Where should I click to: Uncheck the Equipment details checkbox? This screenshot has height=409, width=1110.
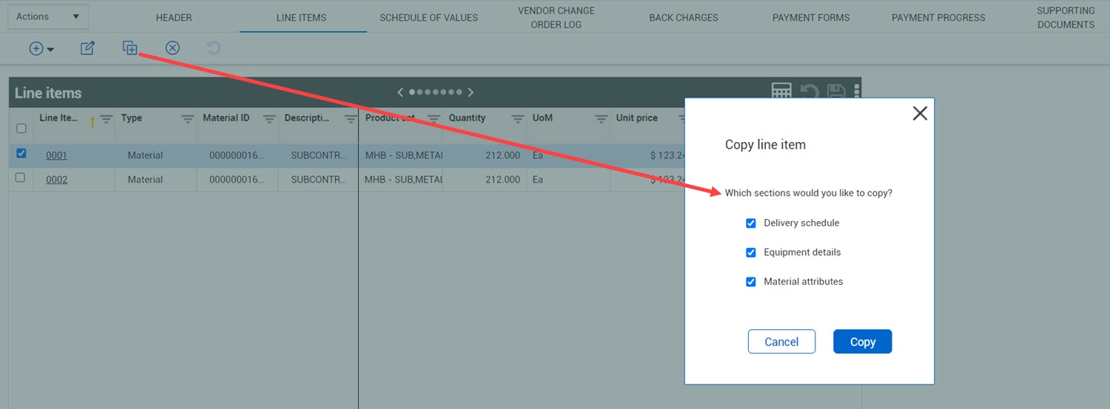(751, 252)
